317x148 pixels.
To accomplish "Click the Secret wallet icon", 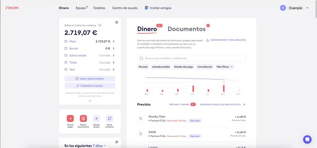I will click(x=66, y=48).
